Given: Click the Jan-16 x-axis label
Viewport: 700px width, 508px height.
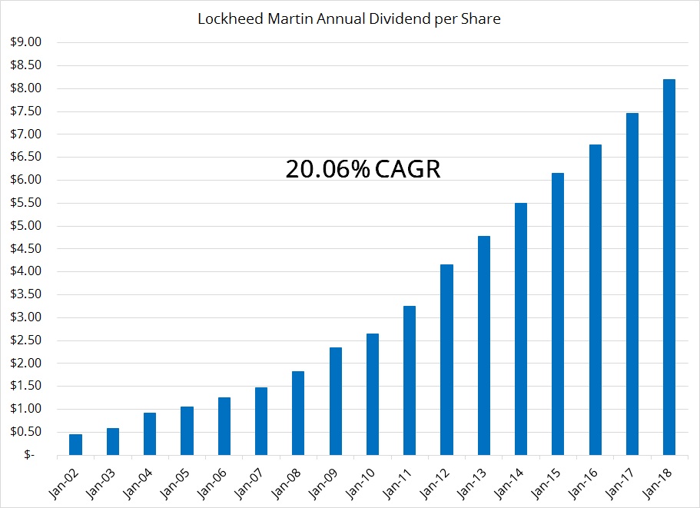Looking at the screenshot, I should [x=583, y=484].
